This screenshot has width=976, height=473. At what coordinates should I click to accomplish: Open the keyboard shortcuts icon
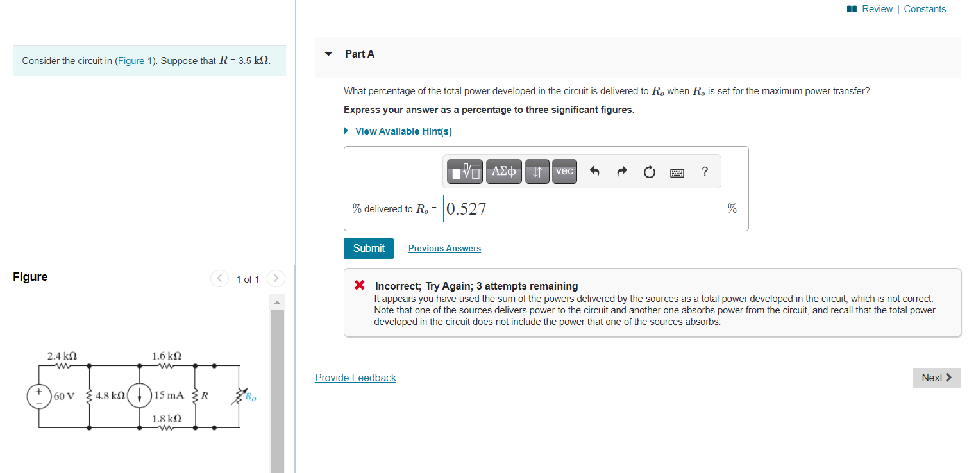(x=677, y=172)
